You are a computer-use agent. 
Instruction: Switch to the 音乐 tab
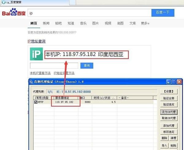click(83, 23)
